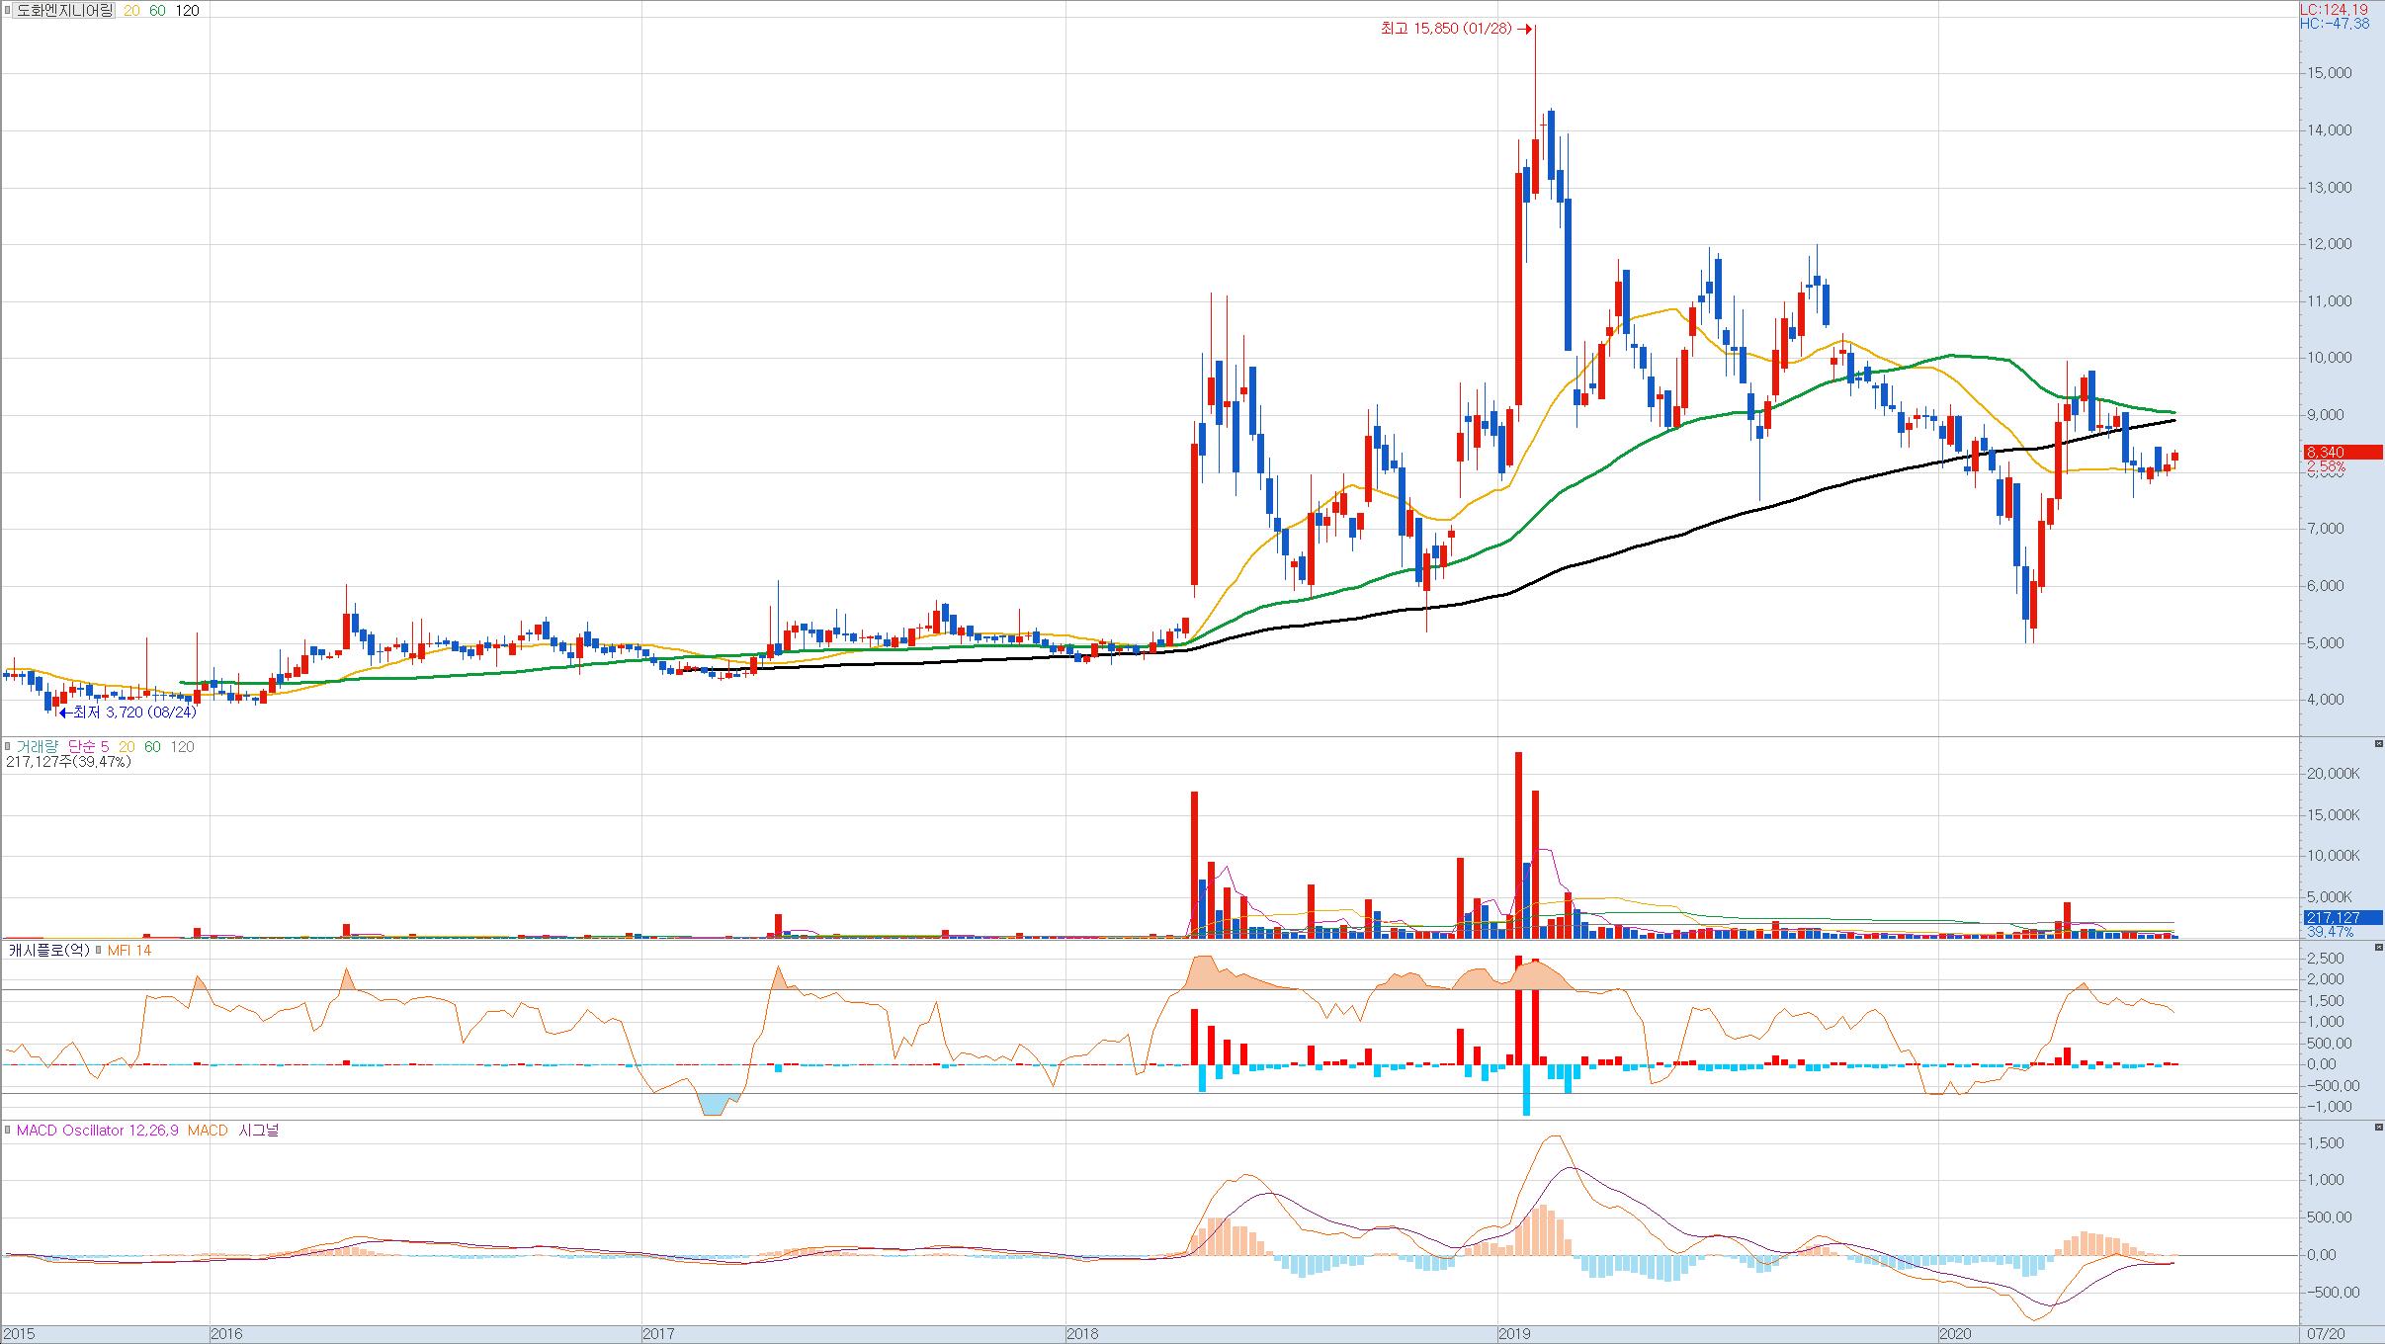Select the 단순 5 volume average label
Viewport: 2385px width, 1344px height.
pos(89,747)
